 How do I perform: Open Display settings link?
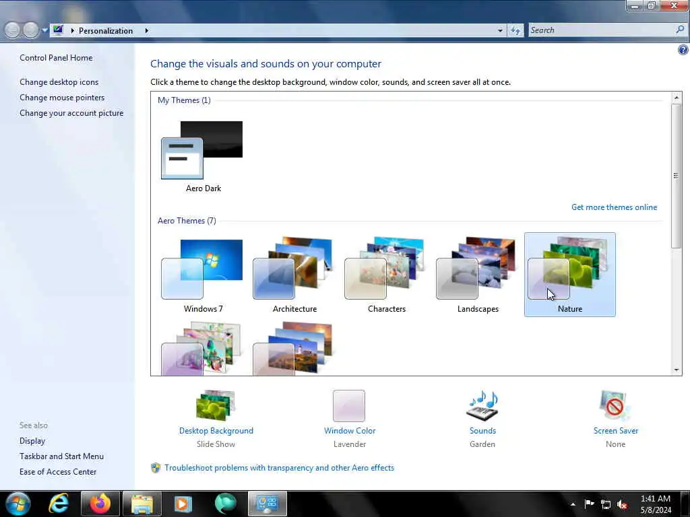click(x=32, y=440)
